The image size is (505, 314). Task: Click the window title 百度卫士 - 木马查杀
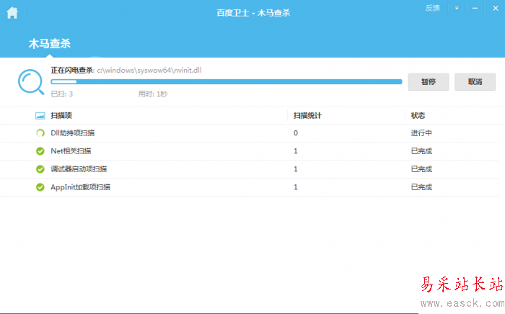(x=253, y=13)
